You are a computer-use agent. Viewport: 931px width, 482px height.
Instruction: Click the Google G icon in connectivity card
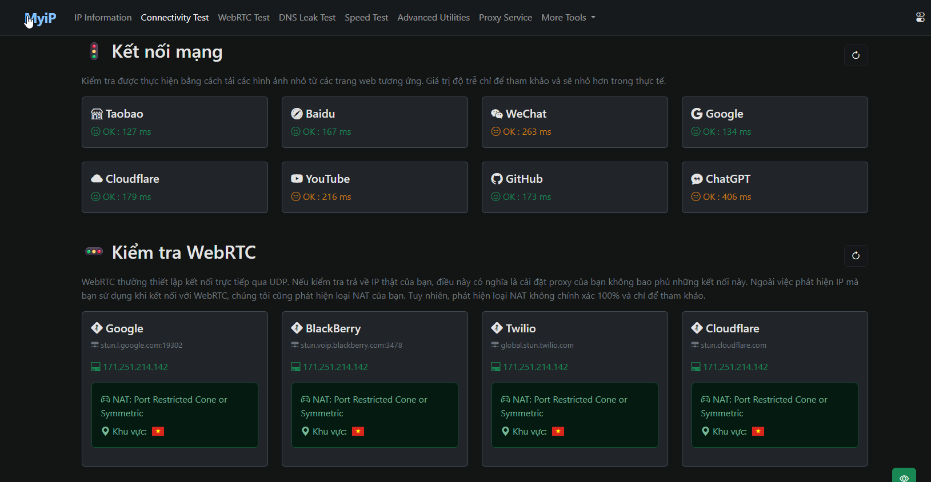pos(697,114)
